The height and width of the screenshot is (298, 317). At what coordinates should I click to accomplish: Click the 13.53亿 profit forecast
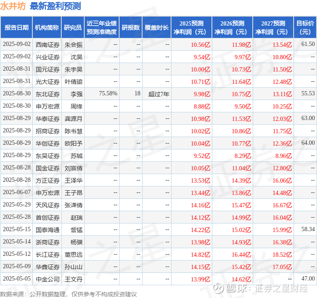[200, 181]
